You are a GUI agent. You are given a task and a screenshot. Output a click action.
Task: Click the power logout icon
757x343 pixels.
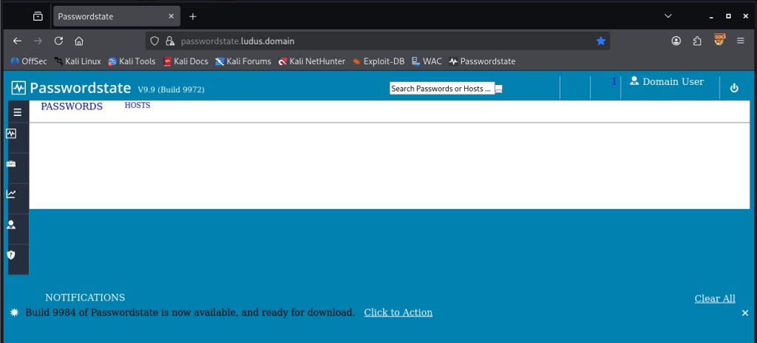pyautogui.click(x=734, y=88)
